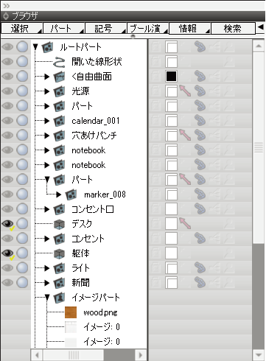This screenshot has height=361, width=266.
Task: Click the render sphere icon beside ルートパート
Action: pos(22,47)
